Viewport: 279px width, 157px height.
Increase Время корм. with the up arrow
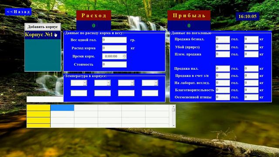[x=125, y=55]
